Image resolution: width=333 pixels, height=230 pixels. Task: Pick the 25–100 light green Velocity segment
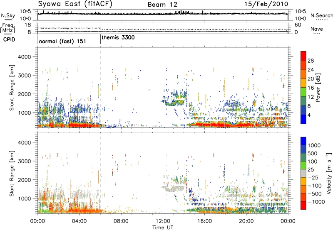tap(303, 165)
